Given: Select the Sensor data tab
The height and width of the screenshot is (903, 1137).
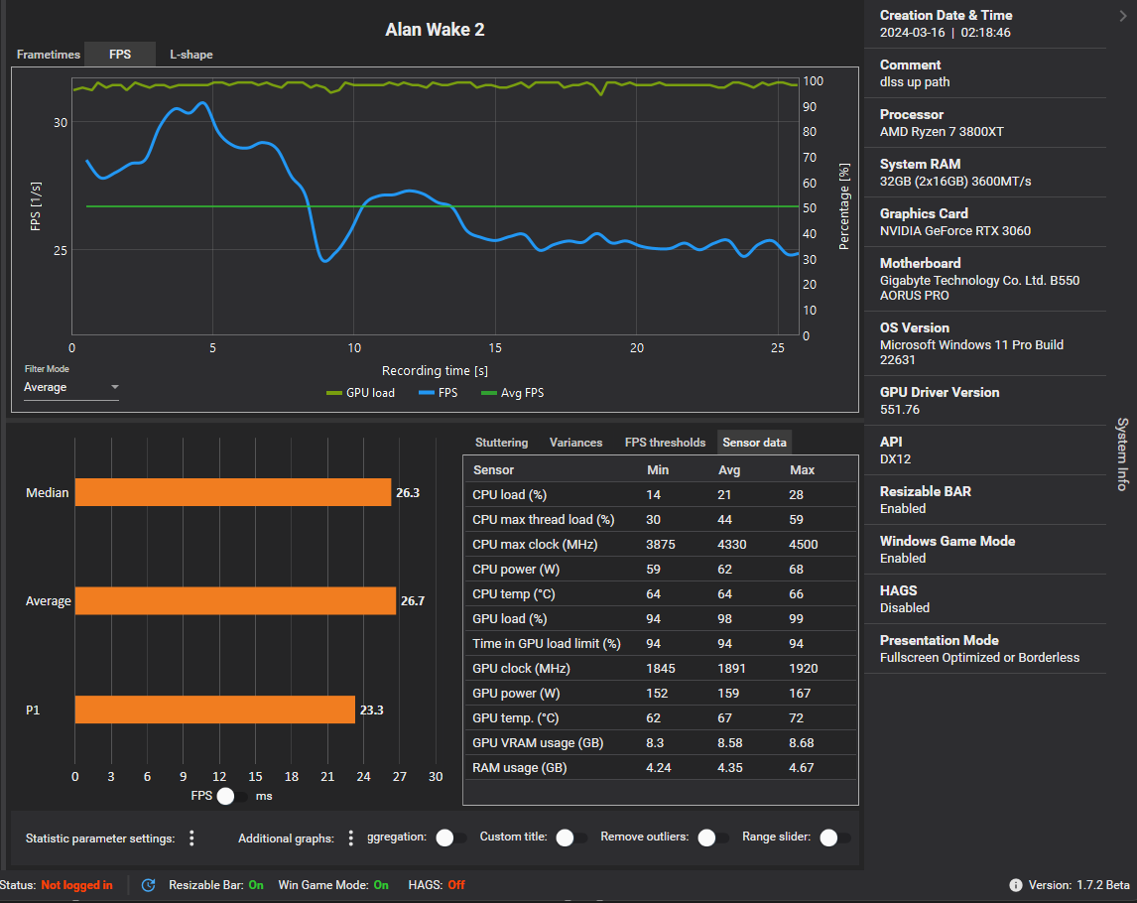Looking at the screenshot, I should (x=754, y=443).
